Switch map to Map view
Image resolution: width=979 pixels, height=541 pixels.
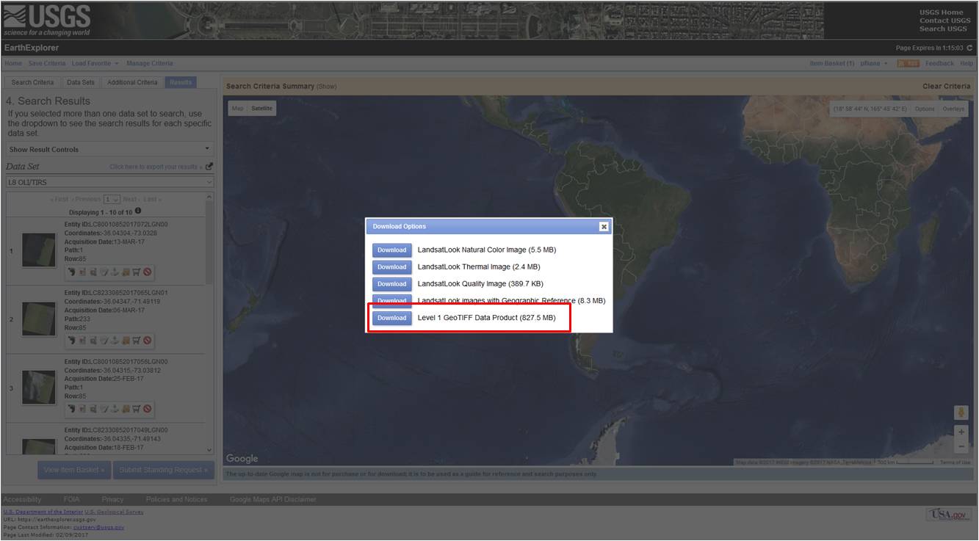237,109
